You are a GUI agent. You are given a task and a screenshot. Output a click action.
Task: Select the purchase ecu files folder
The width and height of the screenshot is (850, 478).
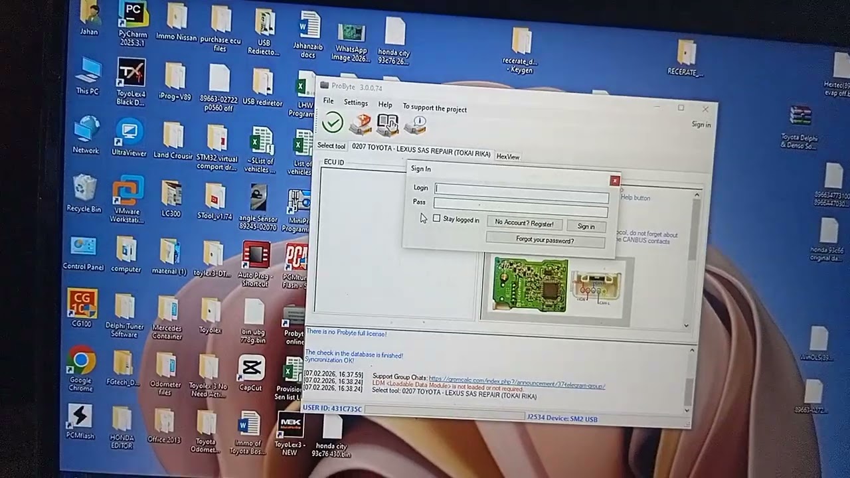pyautogui.click(x=220, y=29)
